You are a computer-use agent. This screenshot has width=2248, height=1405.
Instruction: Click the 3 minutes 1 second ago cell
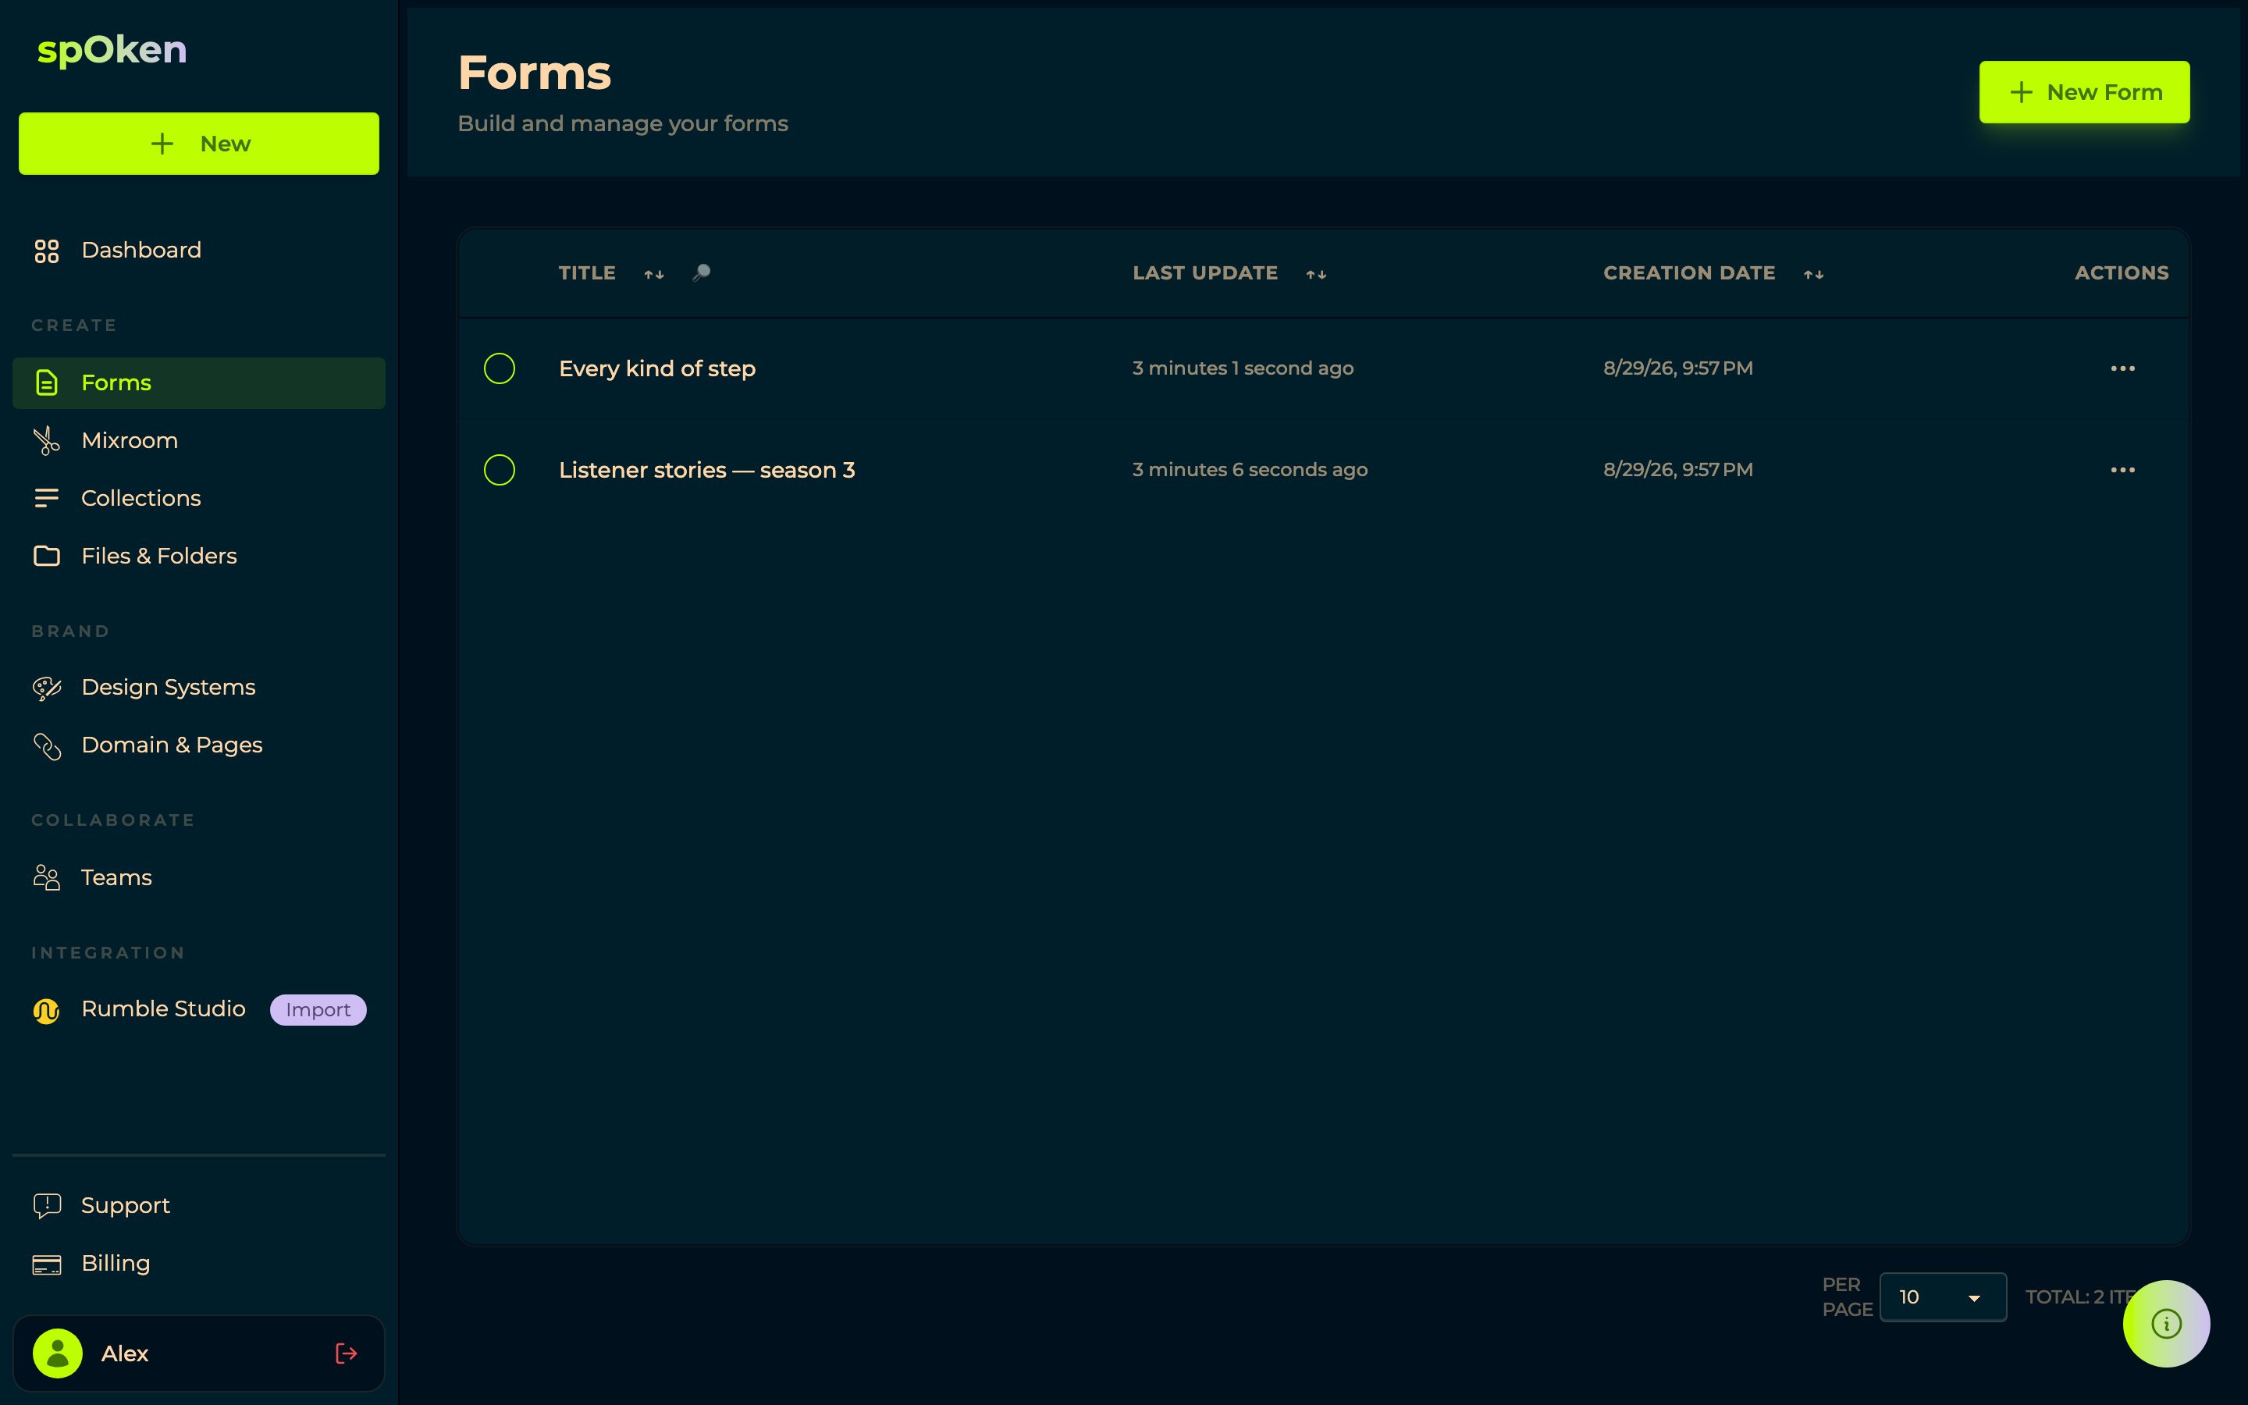tap(1242, 368)
